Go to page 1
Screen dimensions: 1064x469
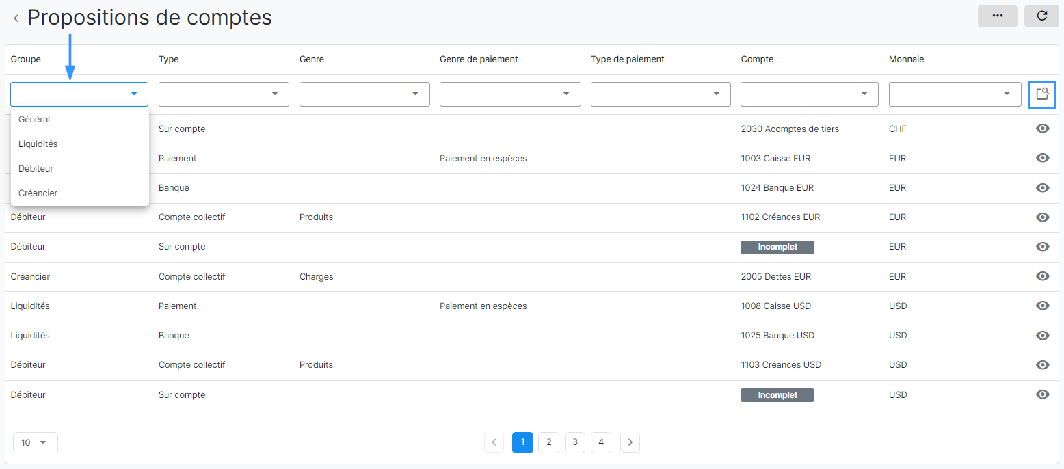(522, 442)
